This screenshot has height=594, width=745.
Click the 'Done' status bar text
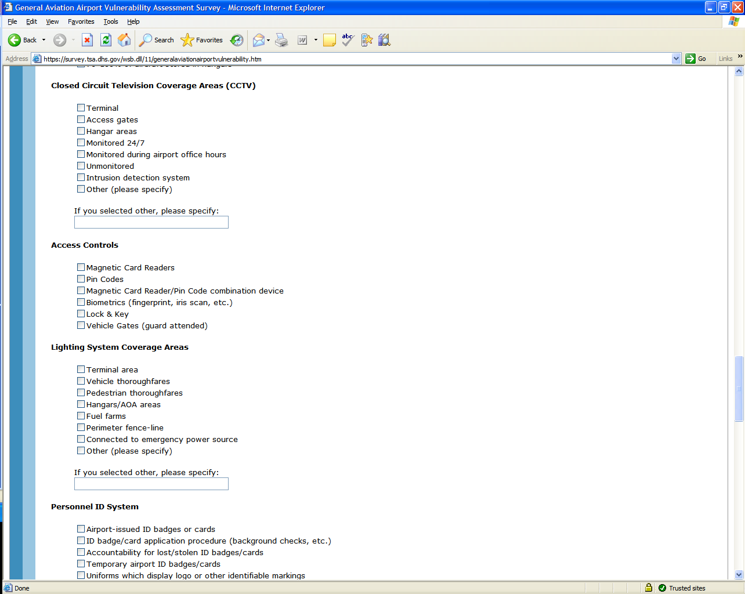[x=22, y=588]
